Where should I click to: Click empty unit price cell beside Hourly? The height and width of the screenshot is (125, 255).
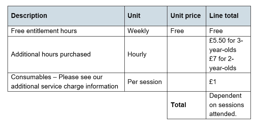187,54
